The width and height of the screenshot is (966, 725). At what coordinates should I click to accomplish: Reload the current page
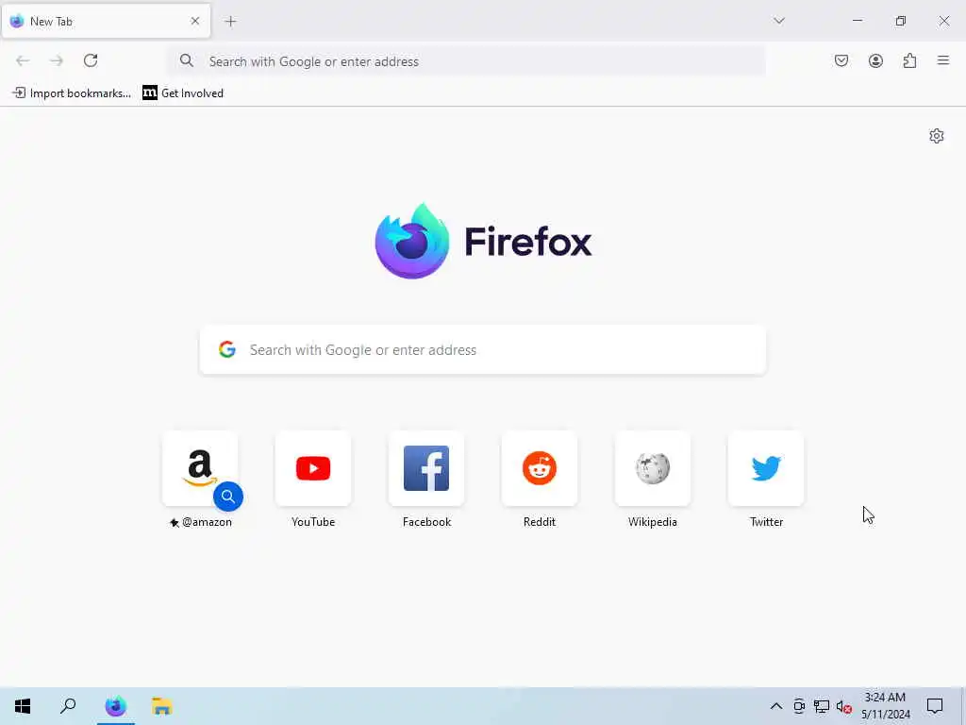tap(91, 60)
